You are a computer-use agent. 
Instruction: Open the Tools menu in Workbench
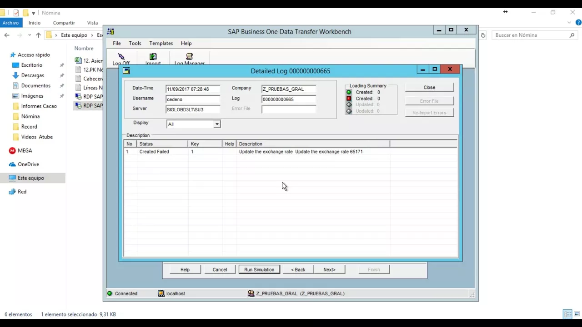click(135, 43)
